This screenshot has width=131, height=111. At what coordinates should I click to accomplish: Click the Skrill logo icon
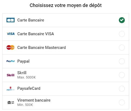(11, 75)
